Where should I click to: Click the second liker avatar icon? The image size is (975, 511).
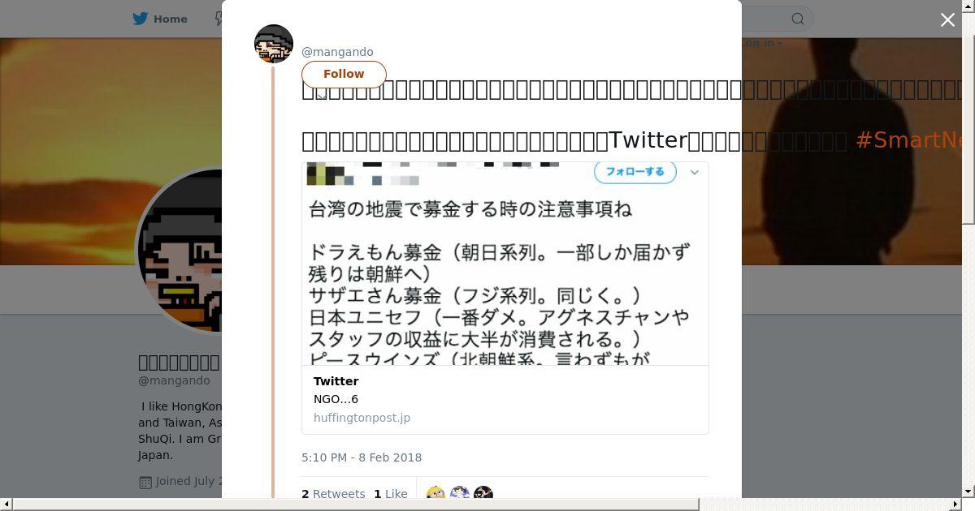(x=459, y=493)
